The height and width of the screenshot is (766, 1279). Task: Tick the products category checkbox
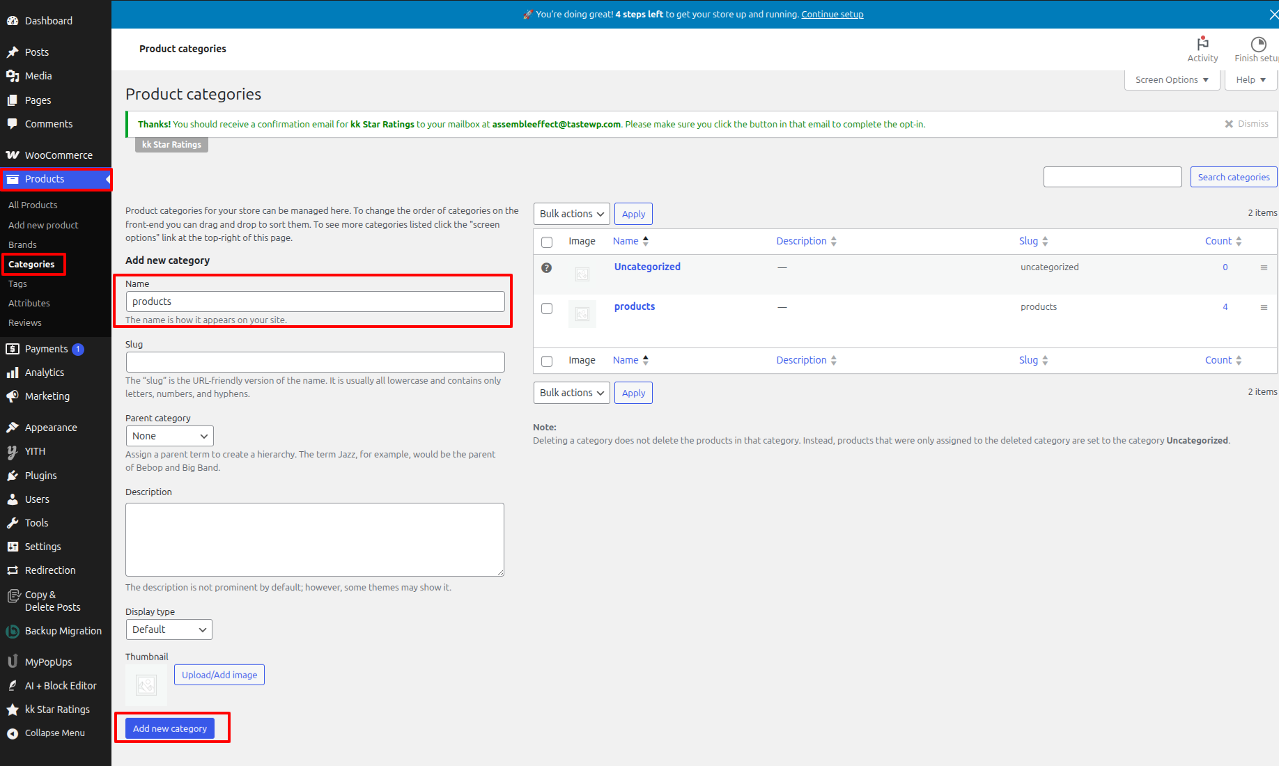click(547, 308)
